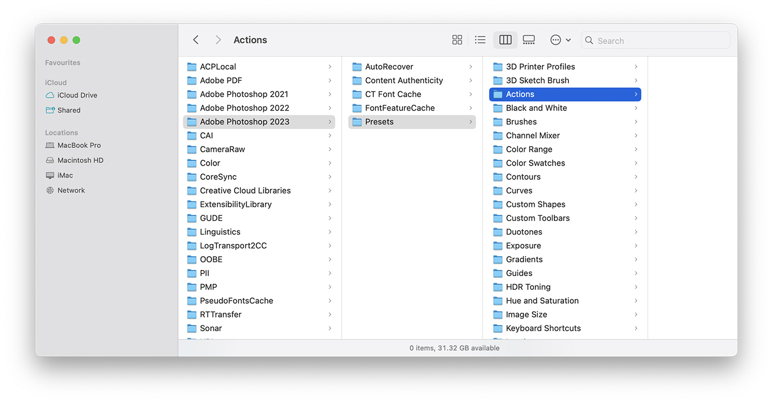
Task: Select the PMP folder name
Action: [x=209, y=287]
